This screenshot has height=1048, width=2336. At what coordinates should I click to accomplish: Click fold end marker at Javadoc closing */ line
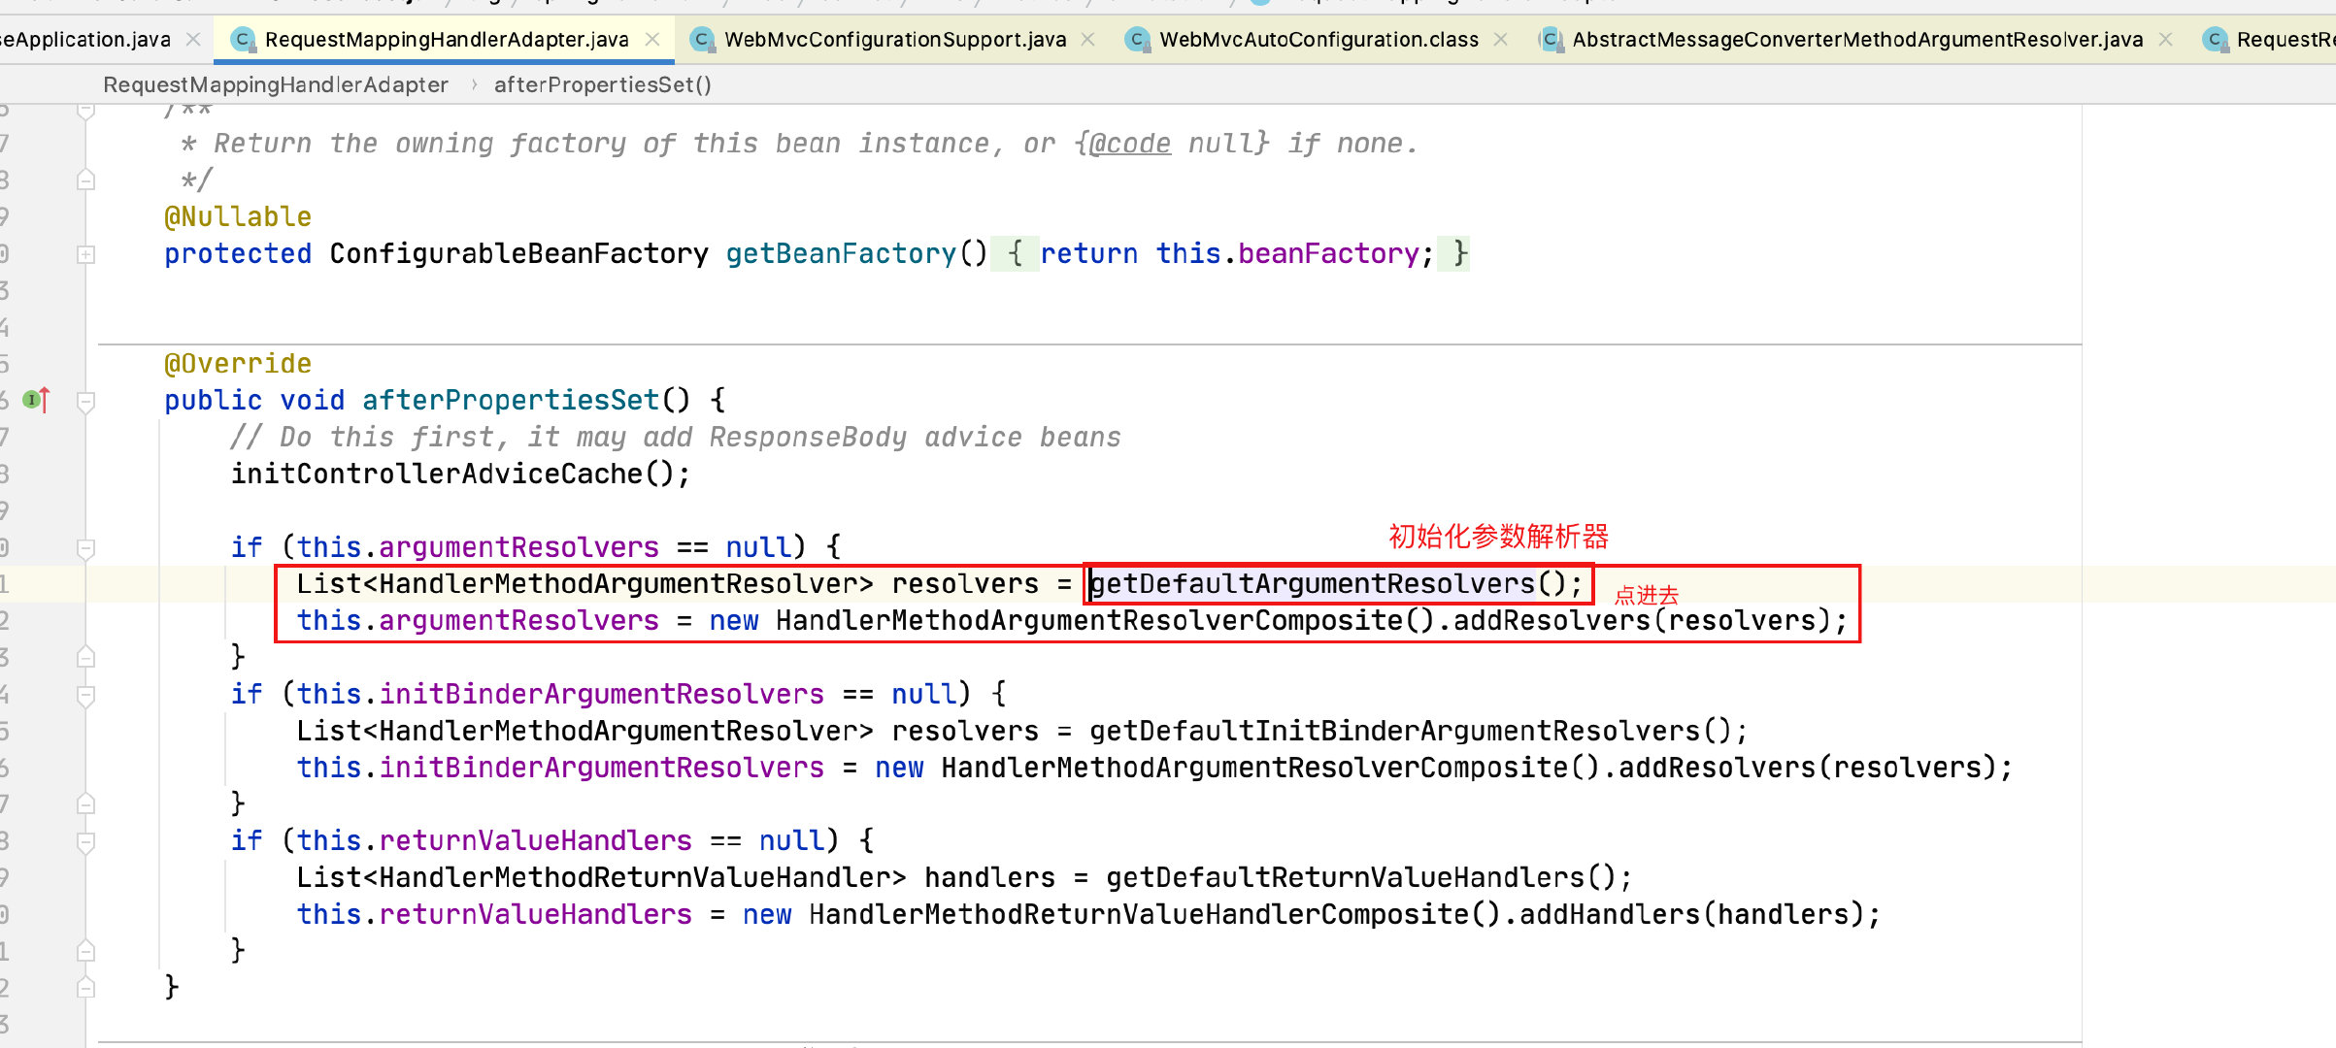point(85,180)
